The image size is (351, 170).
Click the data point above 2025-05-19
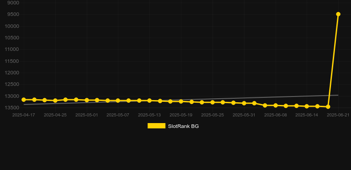181,101
